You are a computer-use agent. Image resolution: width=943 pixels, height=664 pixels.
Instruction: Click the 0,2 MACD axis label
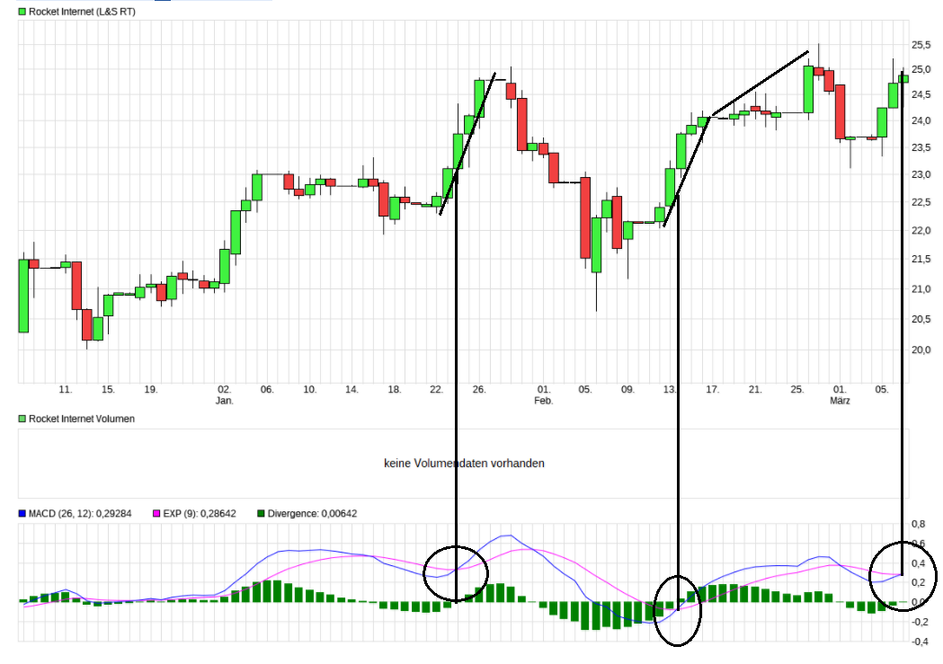point(919,583)
